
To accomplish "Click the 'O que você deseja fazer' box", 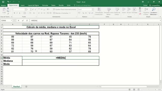I will (83, 5).
